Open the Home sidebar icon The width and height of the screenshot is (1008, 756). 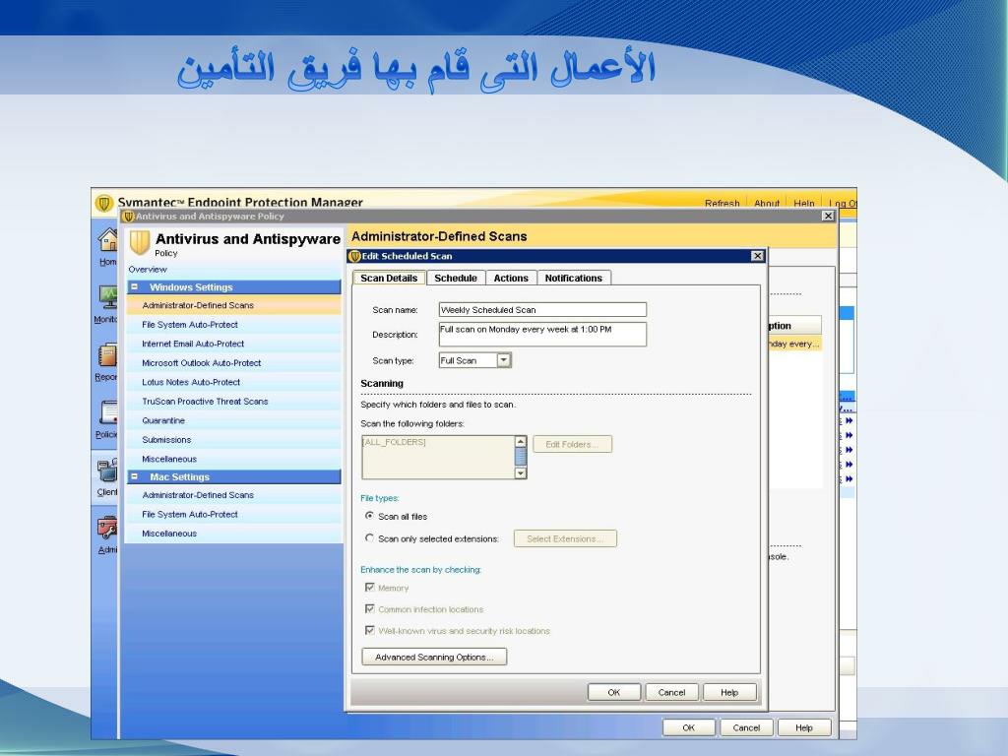click(x=107, y=240)
